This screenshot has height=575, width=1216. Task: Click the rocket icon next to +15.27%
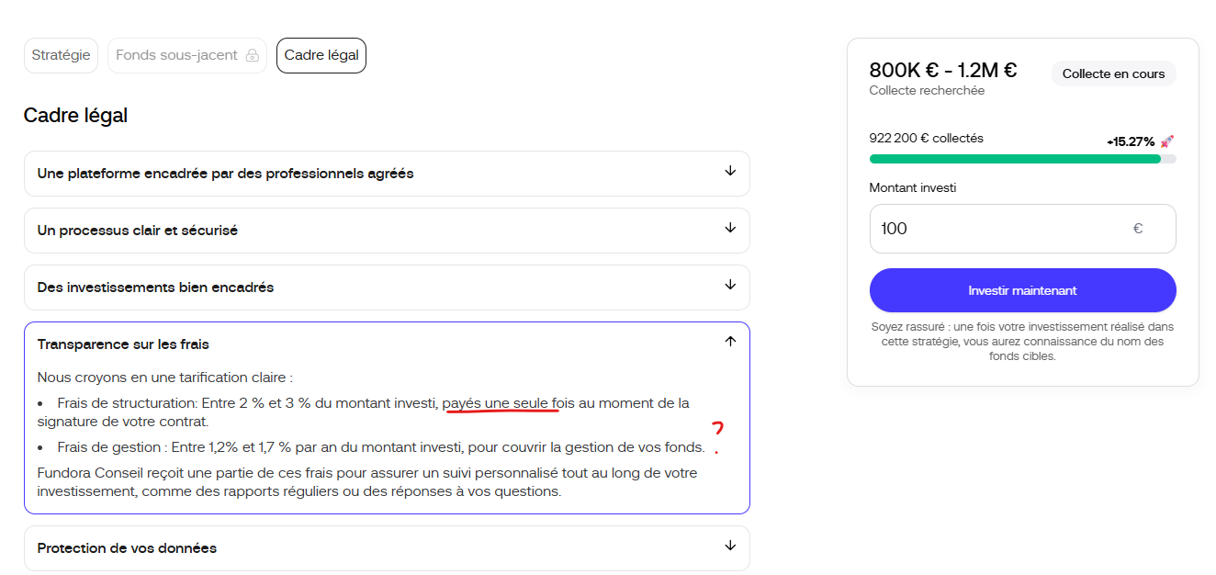click(x=1167, y=141)
